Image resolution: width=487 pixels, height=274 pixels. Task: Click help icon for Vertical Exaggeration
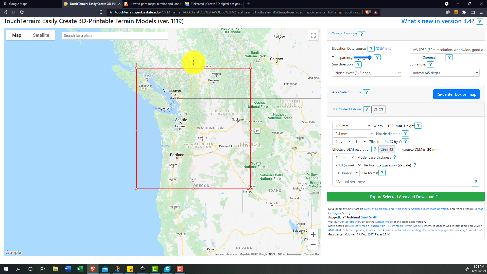[414, 165]
